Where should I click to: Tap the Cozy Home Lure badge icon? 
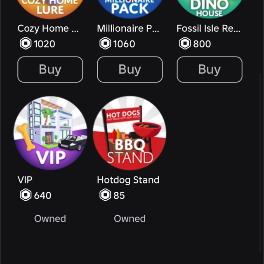[50, 8]
